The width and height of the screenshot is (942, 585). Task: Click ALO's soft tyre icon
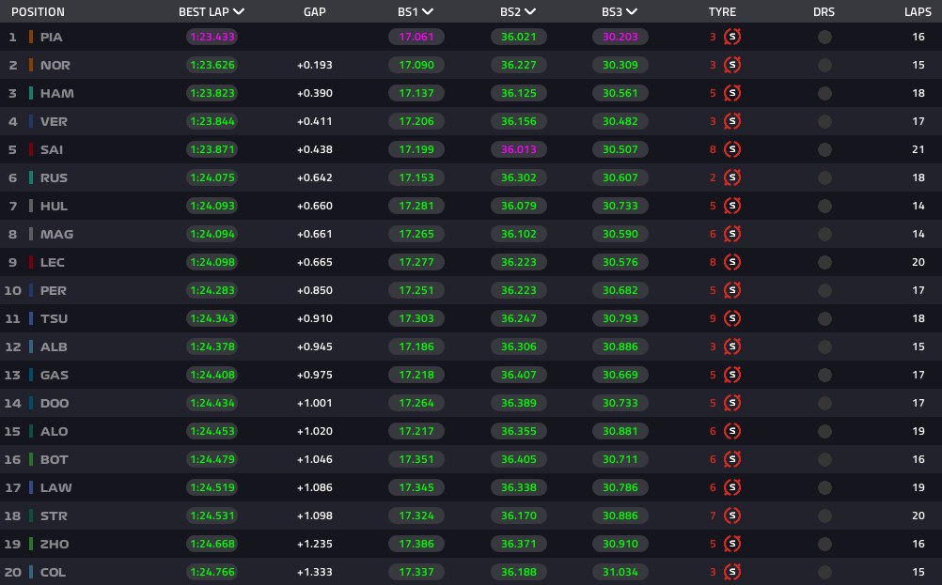tap(731, 431)
